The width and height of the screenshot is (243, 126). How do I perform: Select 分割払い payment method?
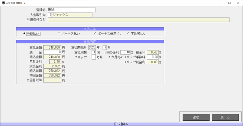tap(32, 34)
